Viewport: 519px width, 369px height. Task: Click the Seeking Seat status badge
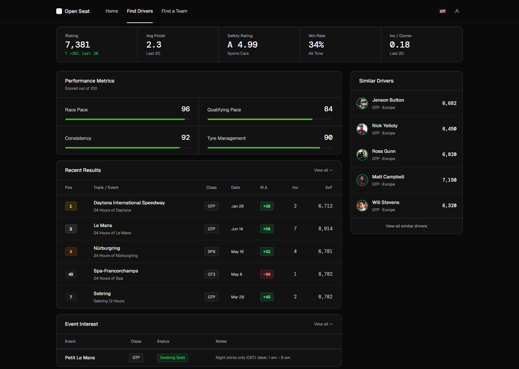pos(173,357)
